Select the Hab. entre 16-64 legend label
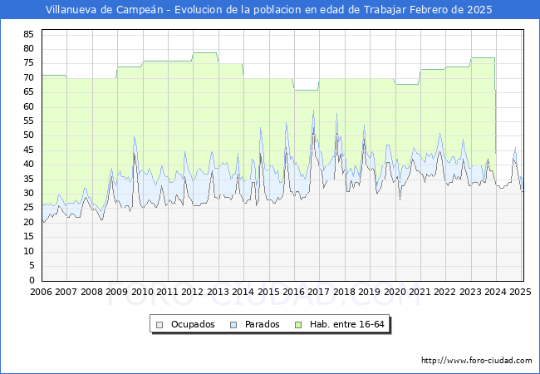 tap(346, 324)
